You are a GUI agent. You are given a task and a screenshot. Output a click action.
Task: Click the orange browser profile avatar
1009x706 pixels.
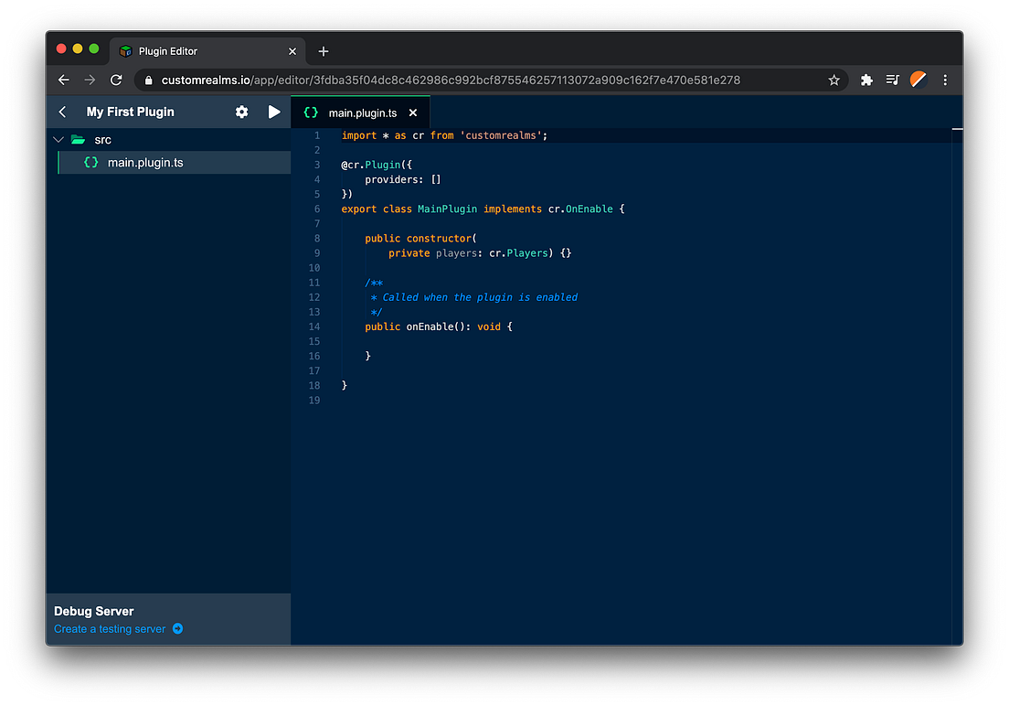[918, 80]
